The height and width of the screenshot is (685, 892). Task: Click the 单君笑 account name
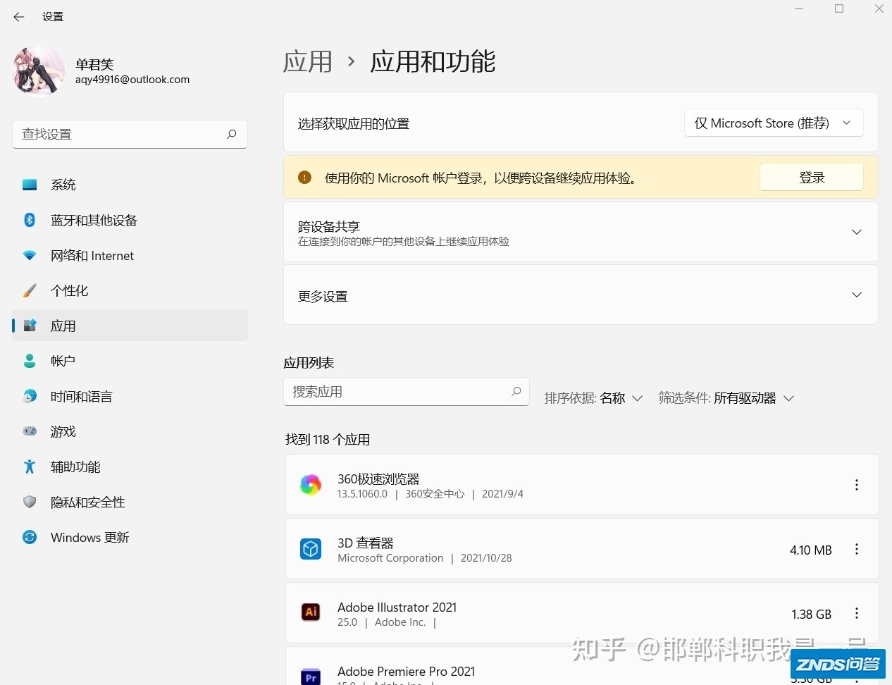click(94, 64)
